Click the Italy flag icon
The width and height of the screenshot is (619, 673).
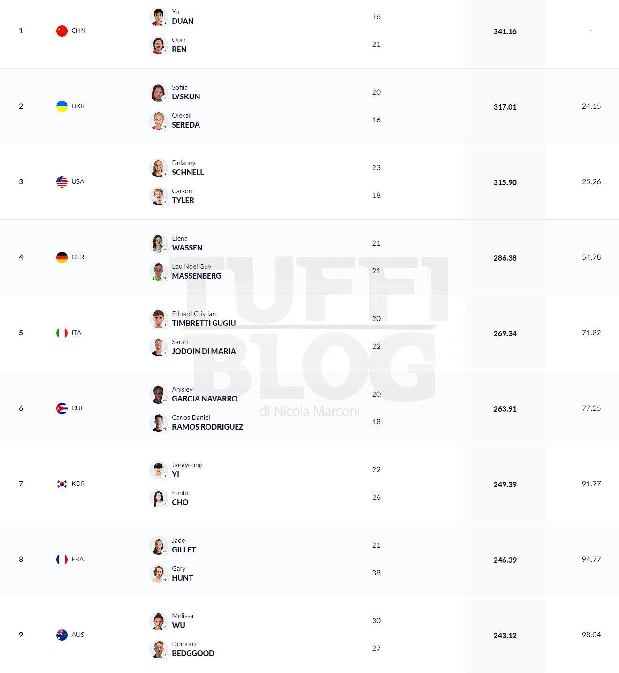tap(62, 333)
